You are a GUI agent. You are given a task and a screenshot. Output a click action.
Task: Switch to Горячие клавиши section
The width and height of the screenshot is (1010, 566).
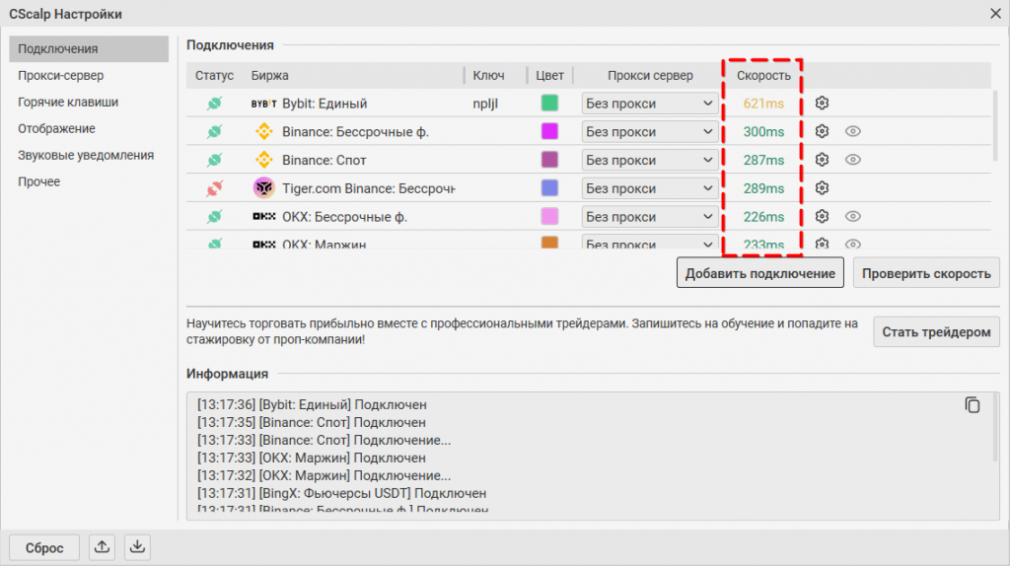click(x=68, y=102)
